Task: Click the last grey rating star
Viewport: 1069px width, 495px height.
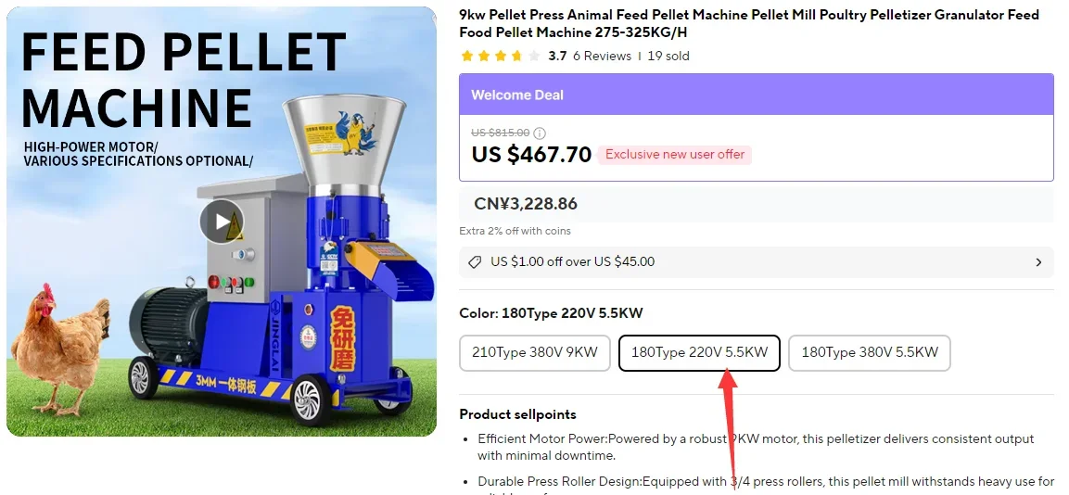Action: pos(533,56)
